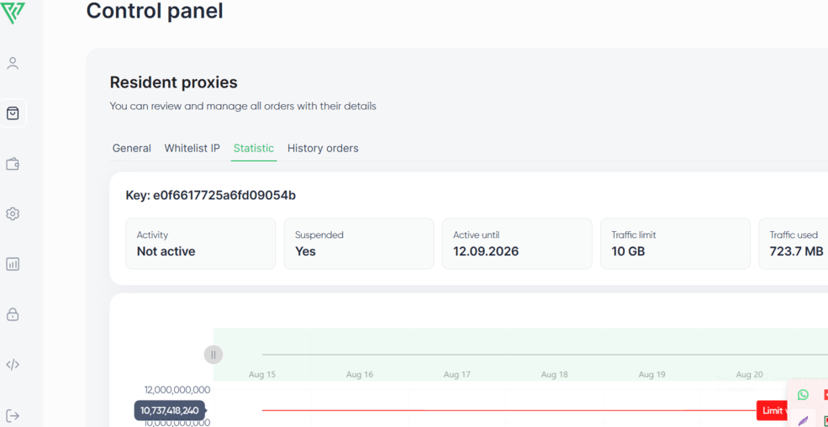Click the Aug 15 date label
The image size is (828, 427).
(x=262, y=375)
